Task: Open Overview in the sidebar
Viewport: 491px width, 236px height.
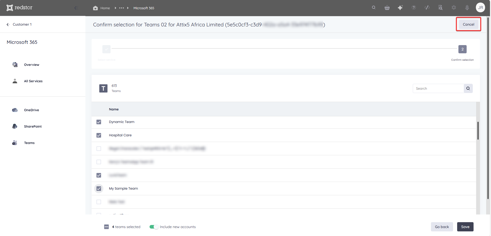Action: [x=32, y=65]
